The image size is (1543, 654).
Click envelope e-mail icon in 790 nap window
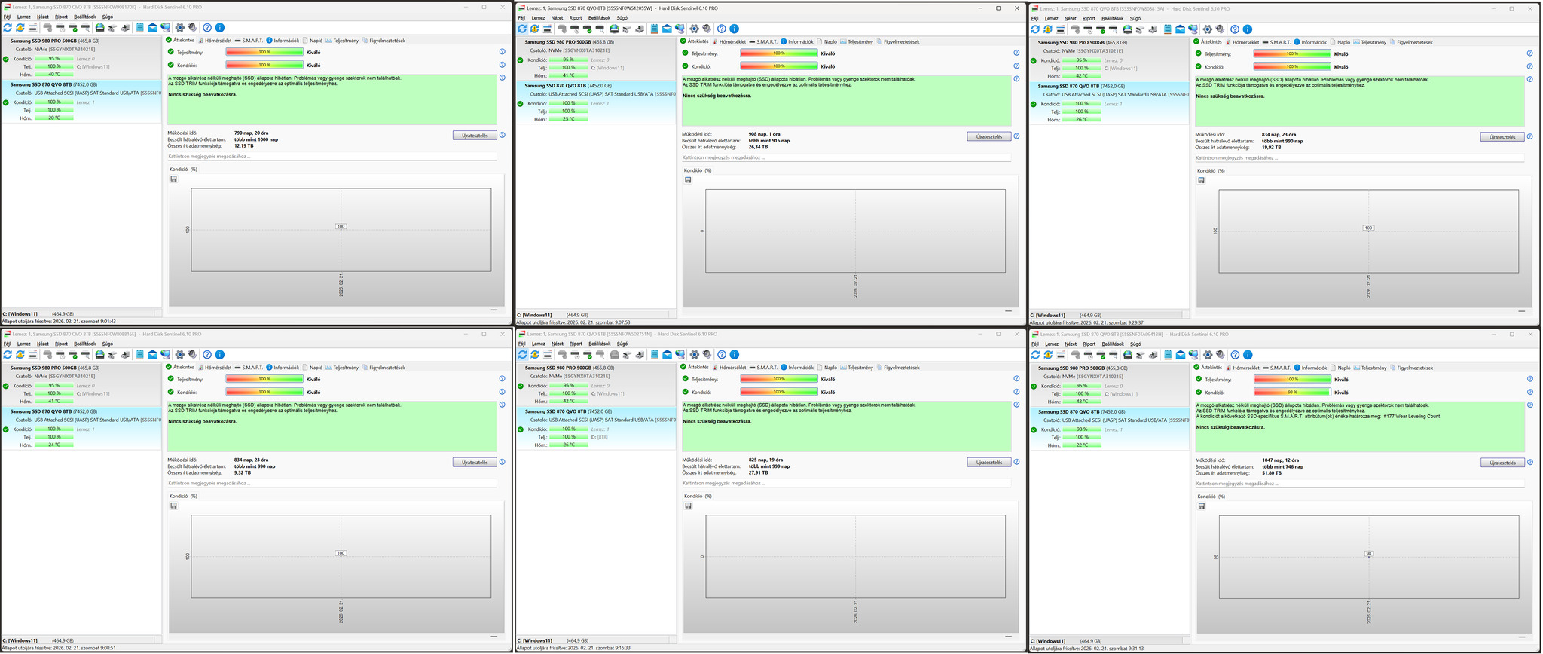click(152, 28)
